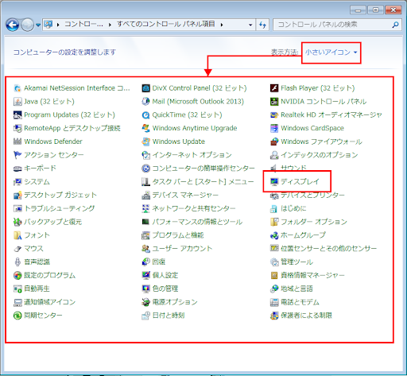Image resolution: width=407 pixels, height=376 pixels.
Task: Open タスク バーと [スタート] メニュー link
Action: [203, 182]
